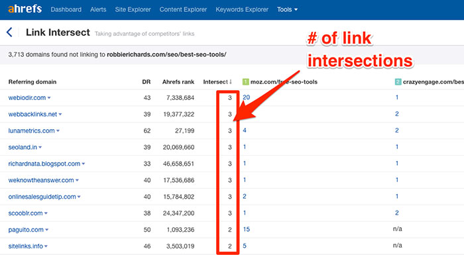Click the Referring domain column header
Viewport: 464px width, 255px height.
pyautogui.click(x=32, y=82)
